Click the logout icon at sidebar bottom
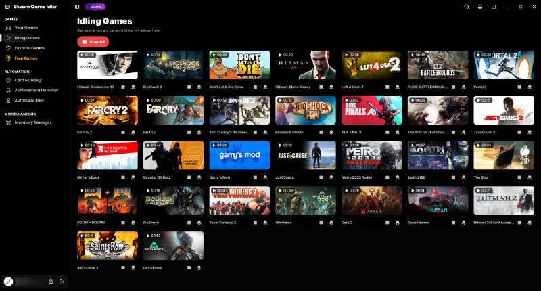The image size is (541, 291). coord(62,282)
